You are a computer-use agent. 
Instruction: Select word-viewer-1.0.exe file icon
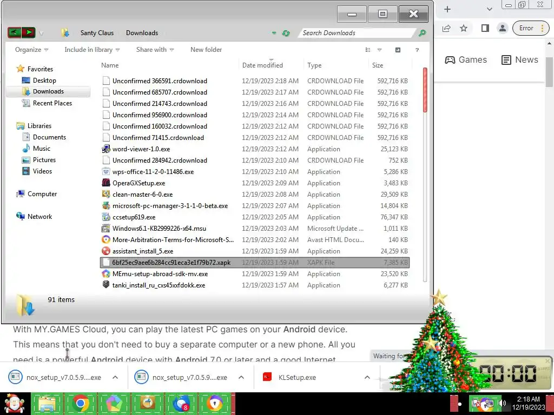(x=105, y=149)
